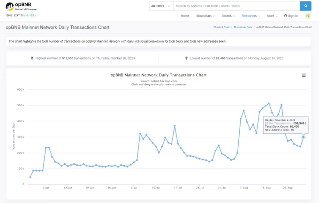Image resolution: width=319 pixels, height=203 pixels.
Task: Click the blue search magnifier button
Action: (305, 6)
